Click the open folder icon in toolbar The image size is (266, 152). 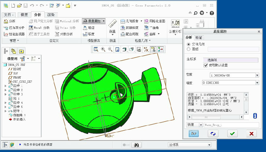[19, 5]
